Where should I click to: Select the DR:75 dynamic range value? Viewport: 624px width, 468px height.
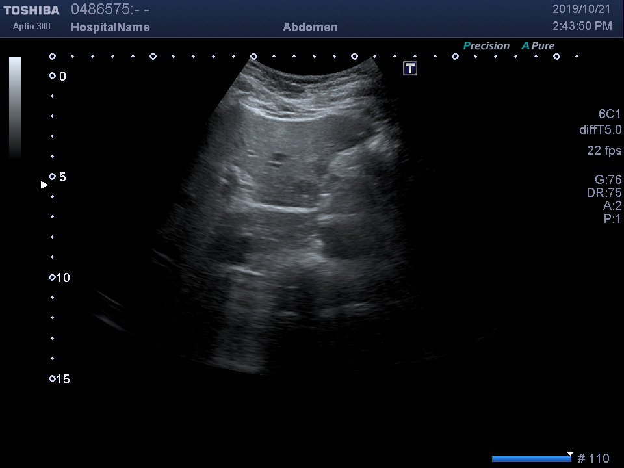(604, 193)
